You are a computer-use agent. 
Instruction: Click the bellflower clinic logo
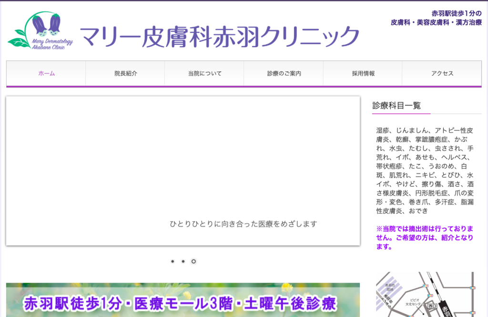click(41, 31)
